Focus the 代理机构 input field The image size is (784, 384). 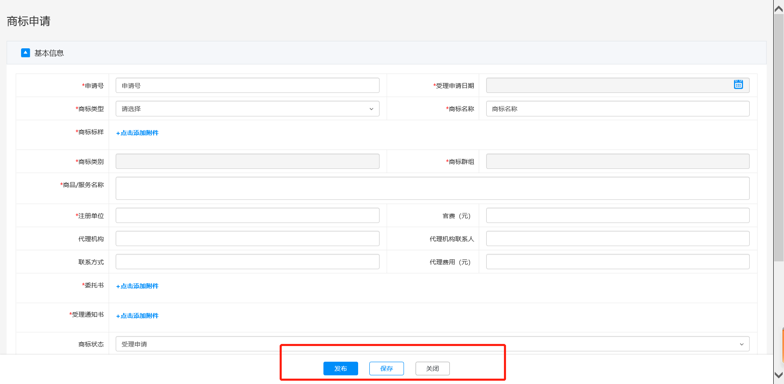[247, 239]
